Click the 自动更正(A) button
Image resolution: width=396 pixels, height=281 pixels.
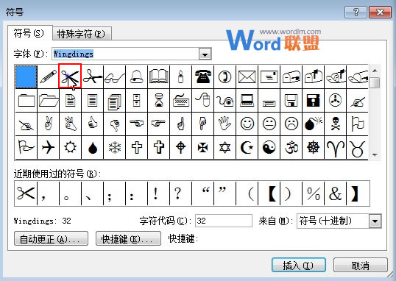pos(51,238)
